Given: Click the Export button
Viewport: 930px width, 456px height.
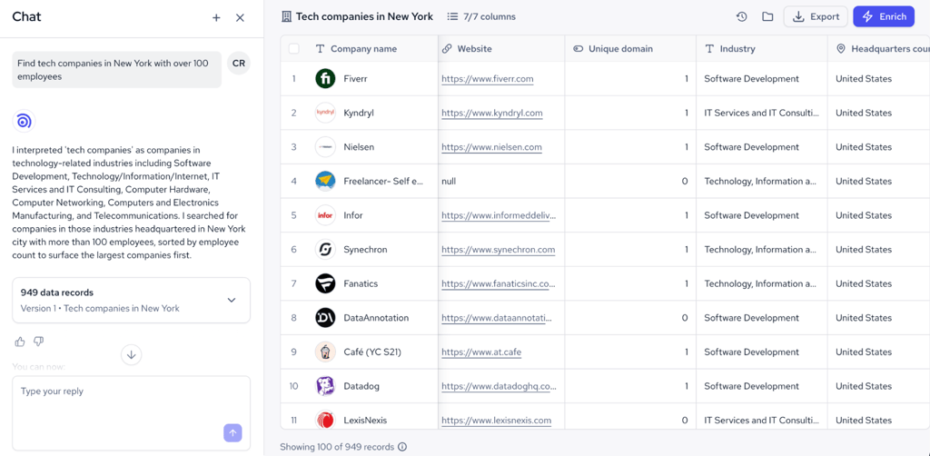Looking at the screenshot, I should click(x=816, y=16).
